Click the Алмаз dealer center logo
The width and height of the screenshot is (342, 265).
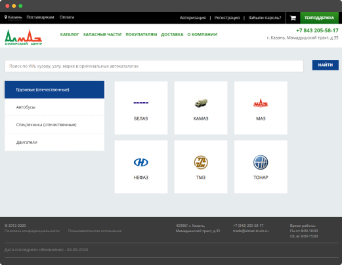[x=24, y=37]
